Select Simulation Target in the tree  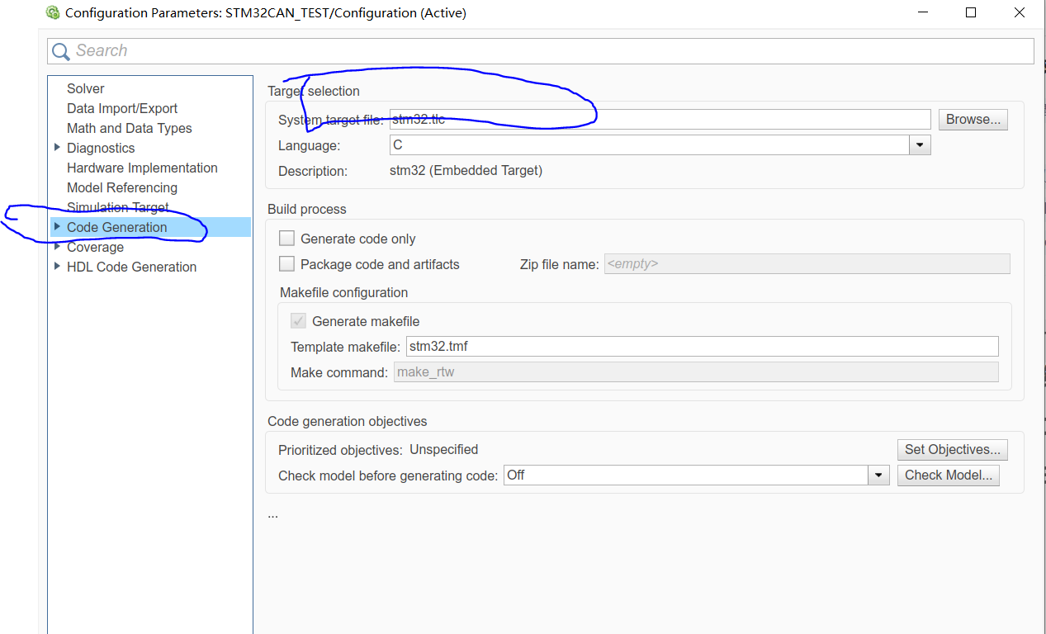coord(118,207)
